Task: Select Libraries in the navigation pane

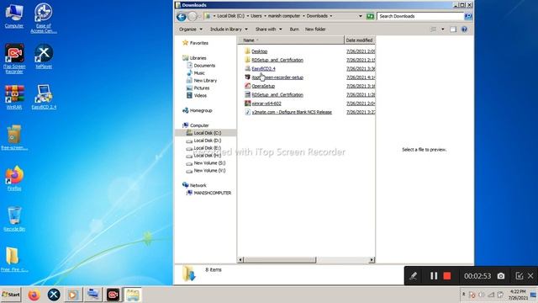Action: point(194,58)
